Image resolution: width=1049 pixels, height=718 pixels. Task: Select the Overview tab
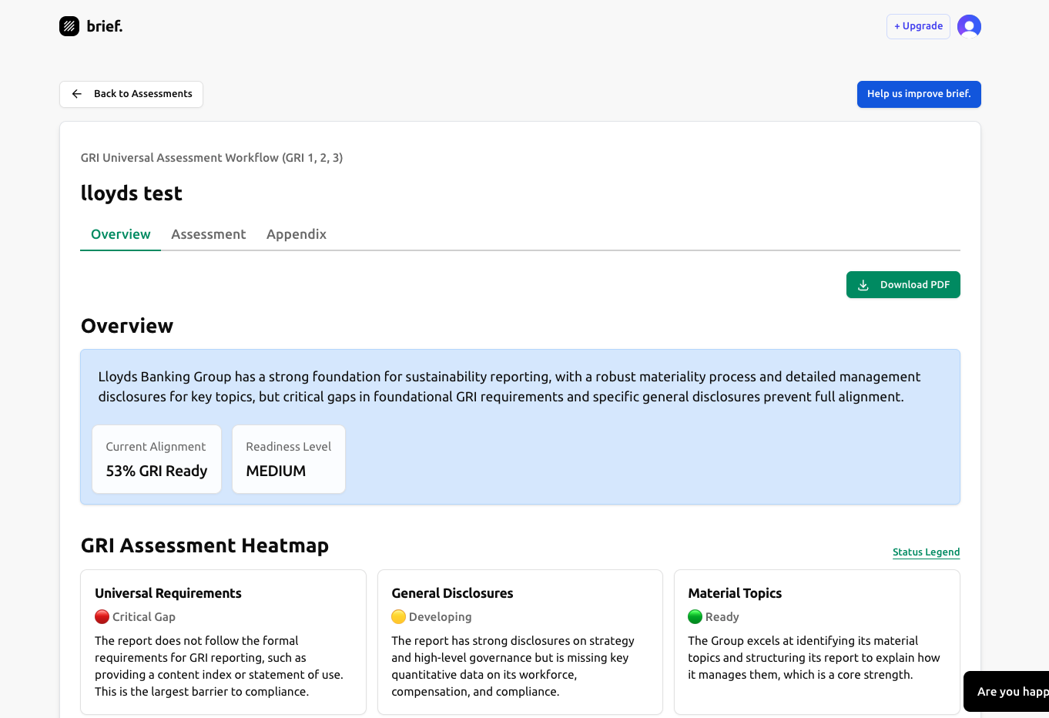[x=120, y=234]
